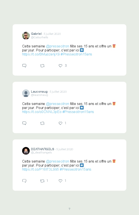Open the DEATHANGELS avatar image
This screenshot has height=215, width=139.
(26, 151)
